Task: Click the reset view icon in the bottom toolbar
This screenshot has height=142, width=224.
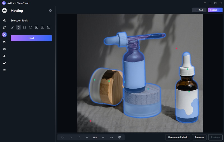Action: click(x=62, y=138)
